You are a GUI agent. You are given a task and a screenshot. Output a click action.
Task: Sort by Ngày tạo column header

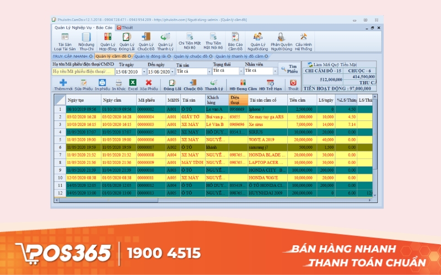point(84,100)
